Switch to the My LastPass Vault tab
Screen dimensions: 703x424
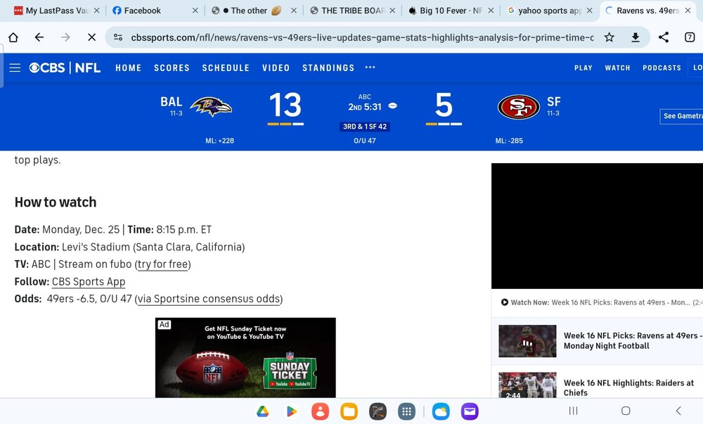point(56,11)
